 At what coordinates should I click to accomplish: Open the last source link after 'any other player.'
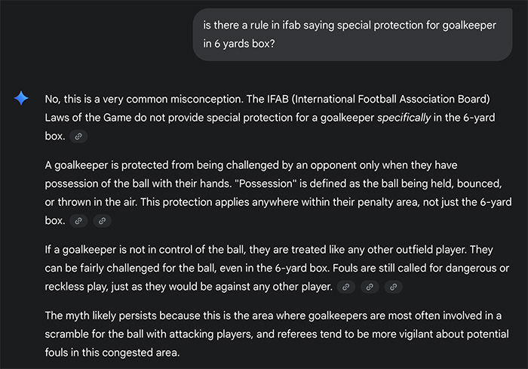tap(393, 287)
